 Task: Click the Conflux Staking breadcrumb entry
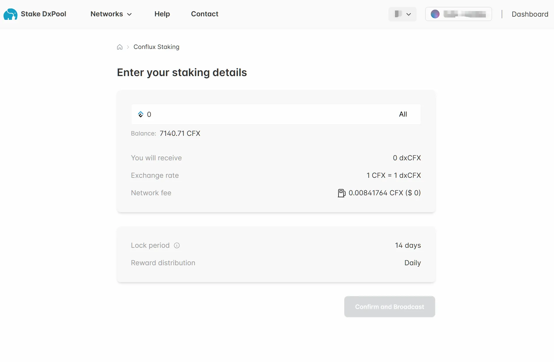[156, 47]
